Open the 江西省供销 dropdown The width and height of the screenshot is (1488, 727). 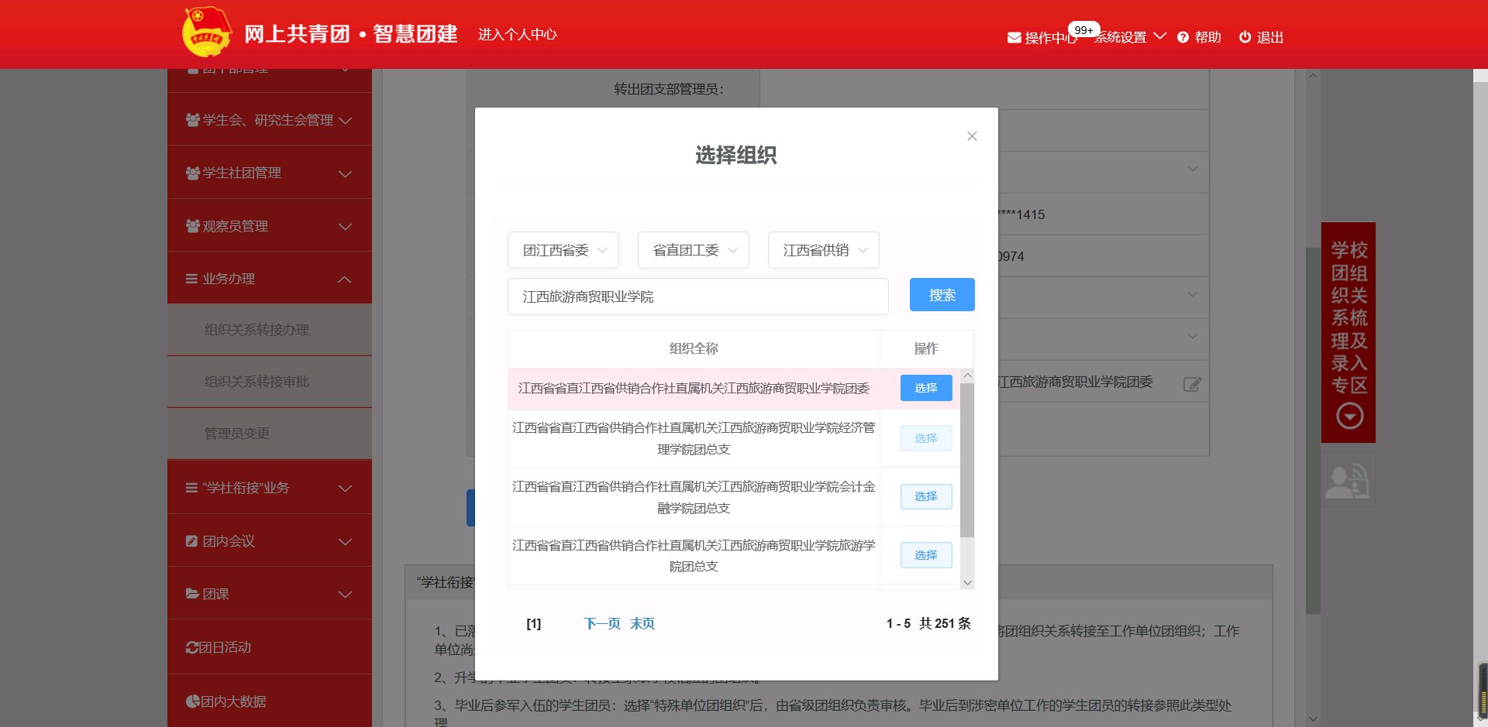[824, 250]
